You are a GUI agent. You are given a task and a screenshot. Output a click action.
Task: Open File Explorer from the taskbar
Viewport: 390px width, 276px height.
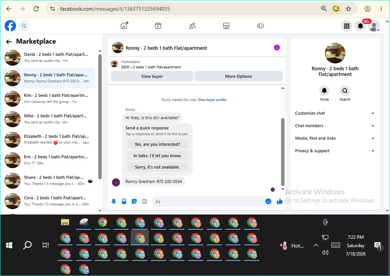(x=65, y=222)
